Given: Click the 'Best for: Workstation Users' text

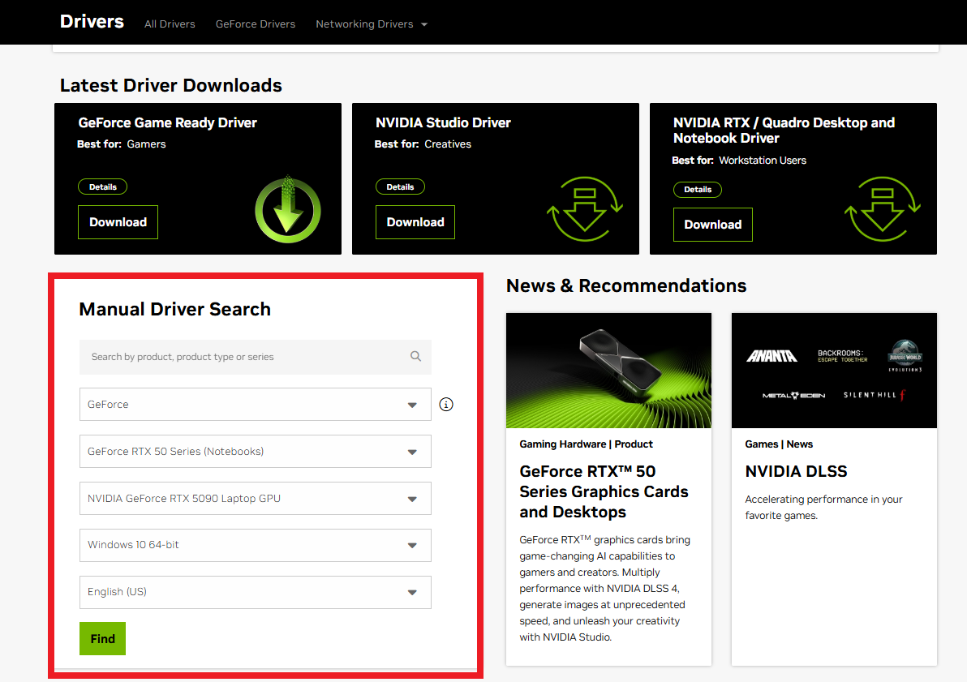Looking at the screenshot, I should [x=739, y=161].
